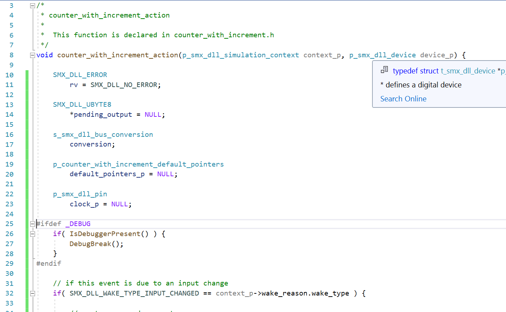
Task: Collapse the comment block at line 3
Action: click(33, 6)
